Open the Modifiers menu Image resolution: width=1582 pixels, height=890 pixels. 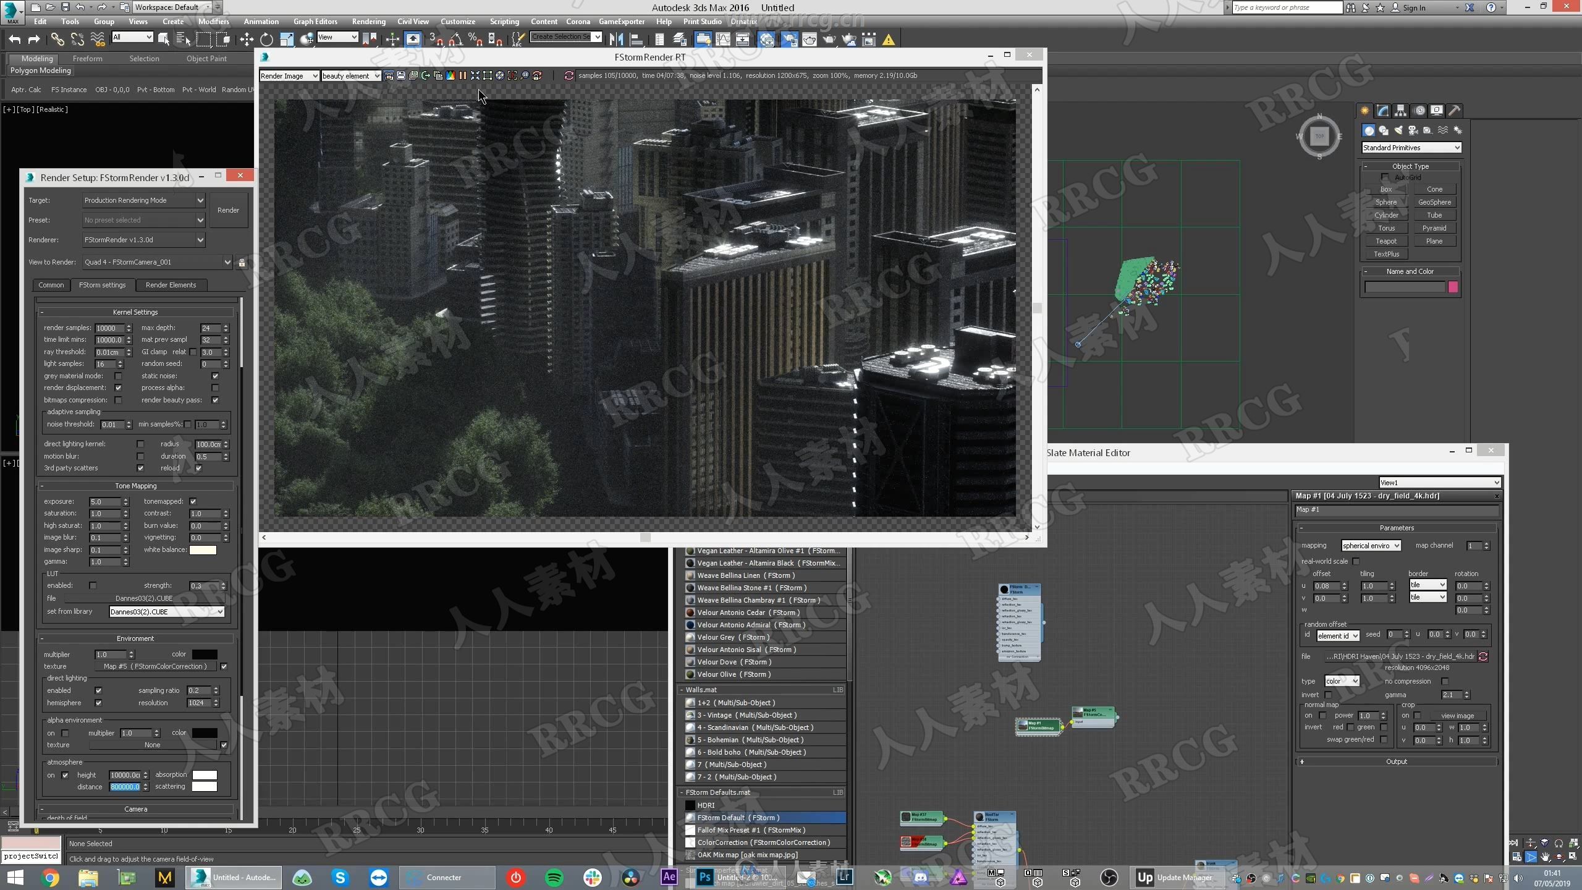[x=213, y=21]
